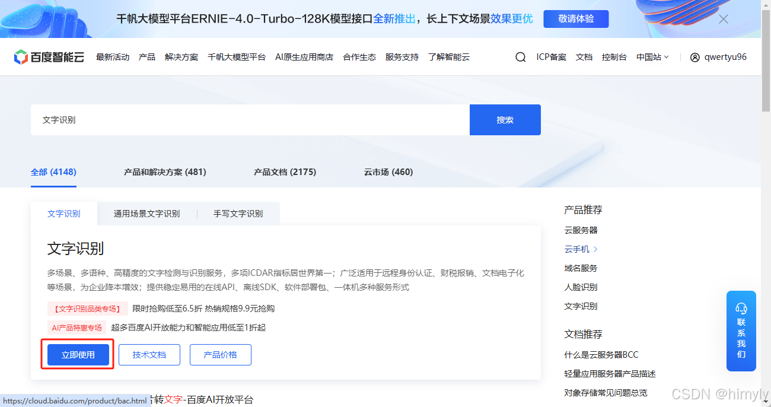Open 云服务器 in 产品推荐
771x407 pixels.
pos(581,230)
